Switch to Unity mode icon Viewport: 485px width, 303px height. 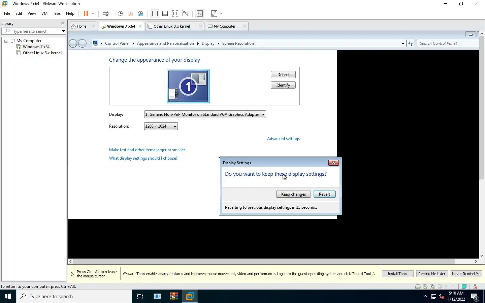tap(185, 13)
